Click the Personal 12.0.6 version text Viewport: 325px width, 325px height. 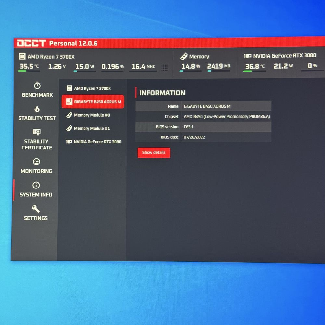(x=73, y=43)
